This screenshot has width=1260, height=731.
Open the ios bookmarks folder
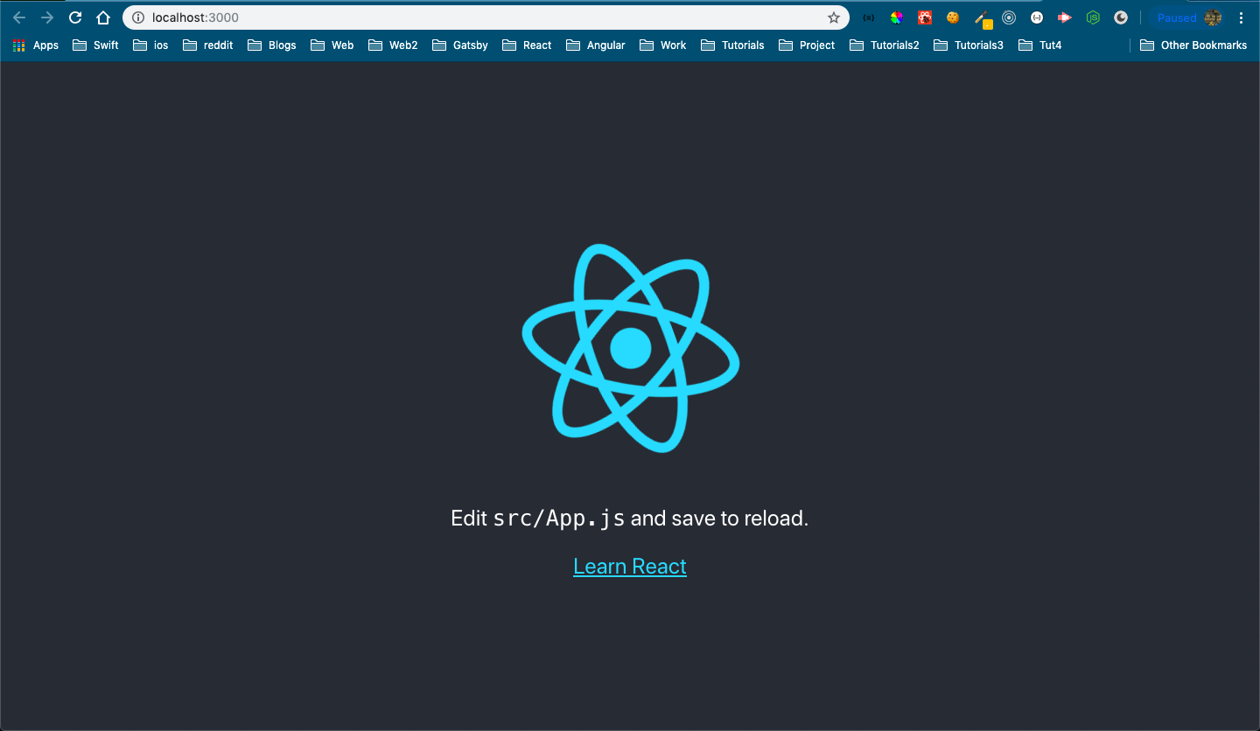[150, 45]
